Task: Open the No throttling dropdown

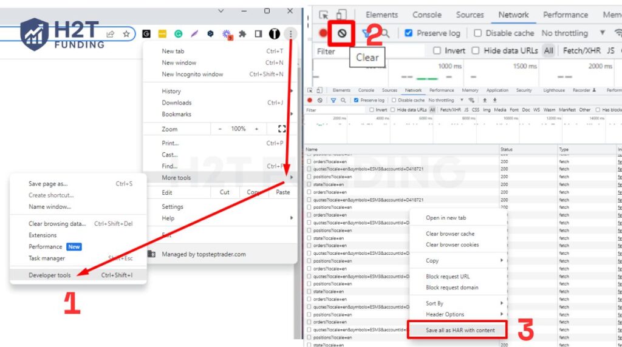Action: (x=573, y=33)
